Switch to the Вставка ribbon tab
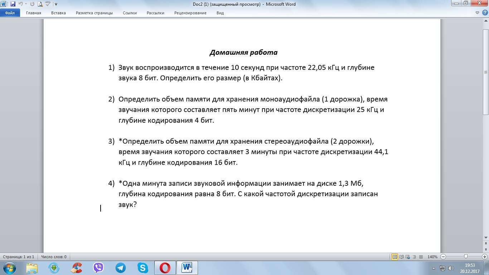The height and width of the screenshot is (275, 489). tap(58, 13)
